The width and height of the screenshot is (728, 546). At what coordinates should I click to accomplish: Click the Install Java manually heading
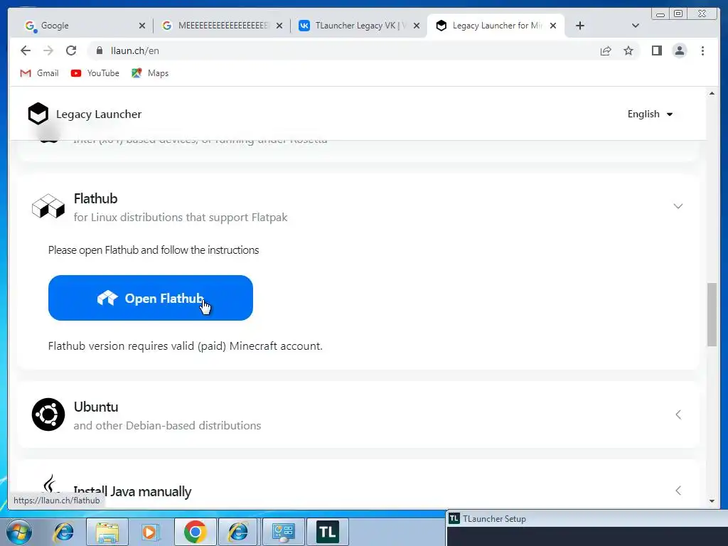[x=132, y=491]
